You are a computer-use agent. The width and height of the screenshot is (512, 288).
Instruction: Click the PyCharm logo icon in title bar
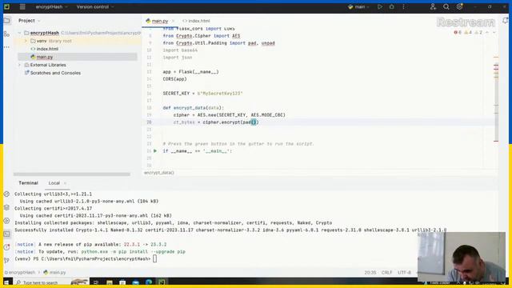pos(6,6)
